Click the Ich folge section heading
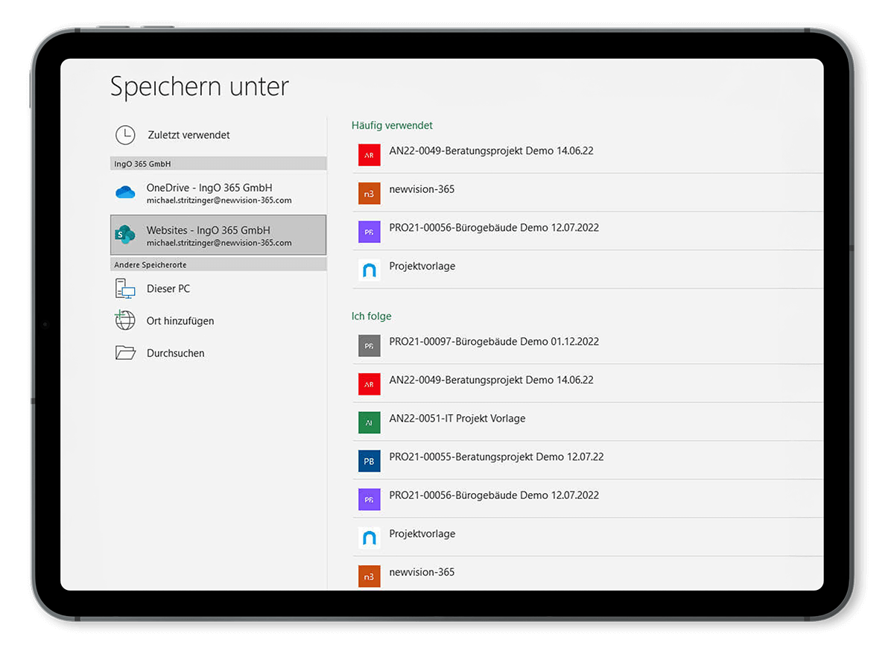The height and width of the screenshot is (648, 894). coord(371,317)
